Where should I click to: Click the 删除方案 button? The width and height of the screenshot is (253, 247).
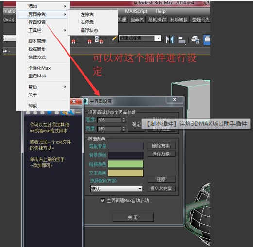pos(161,146)
